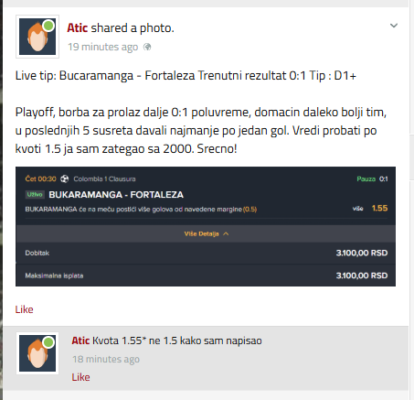Click the 19 minutes ago timestamp
The image size is (414, 400).
click(103, 47)
